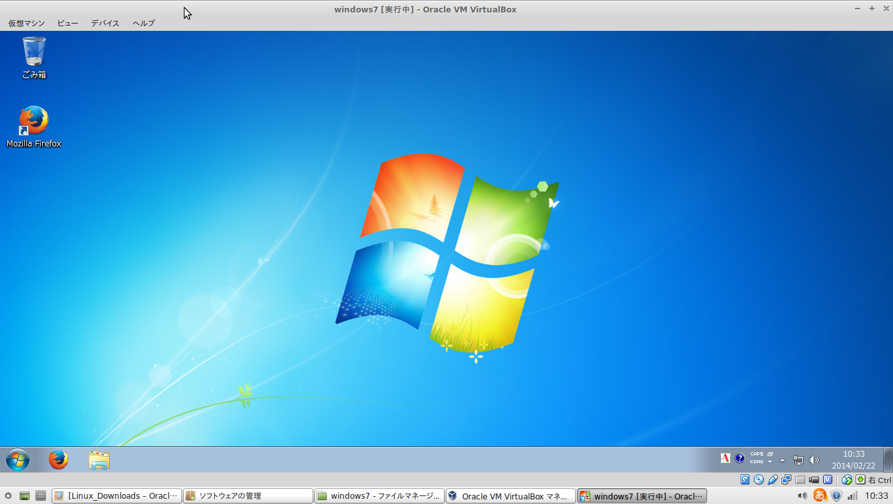Click the VirtualBox CPU virtualization status icon

pyautogui.click(x=828, y=480)
